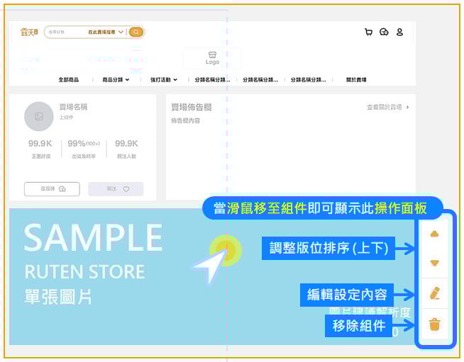Click the pencil edit settings icon
Screen dimensions: 464x362
435,293
